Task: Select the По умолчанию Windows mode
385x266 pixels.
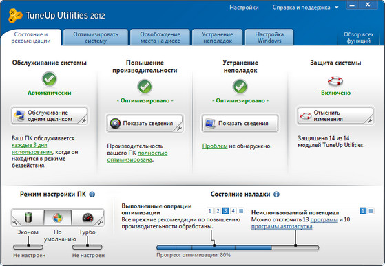Action: [x=58, y=217]
